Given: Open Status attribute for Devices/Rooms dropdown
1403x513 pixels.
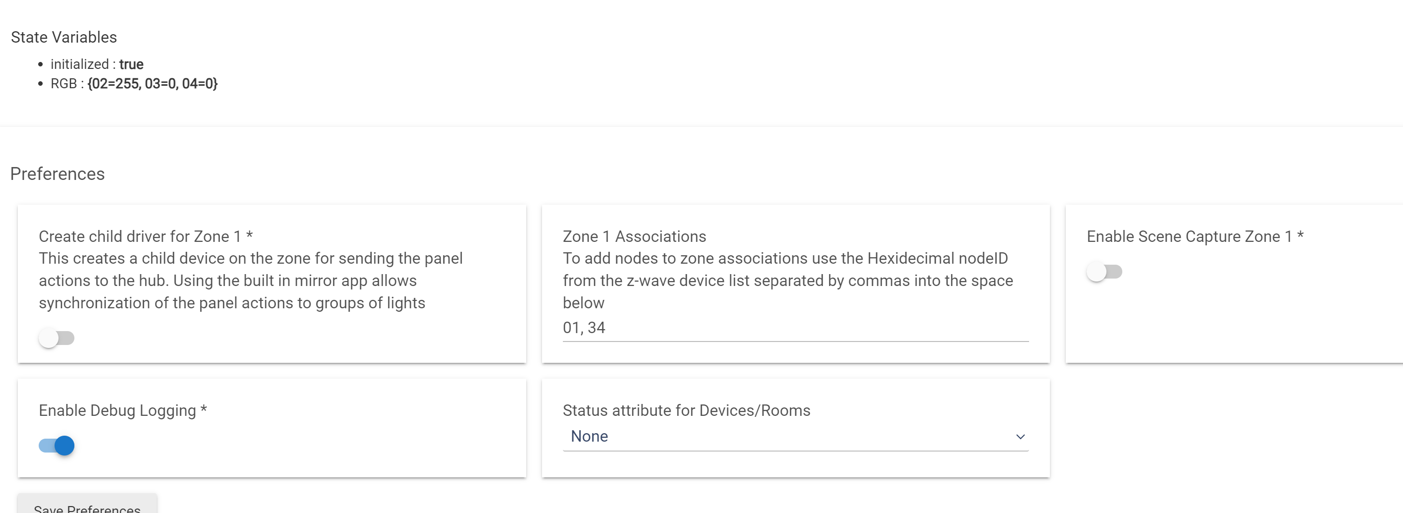Looking at the screenshot, I should [x=794, y=437].
